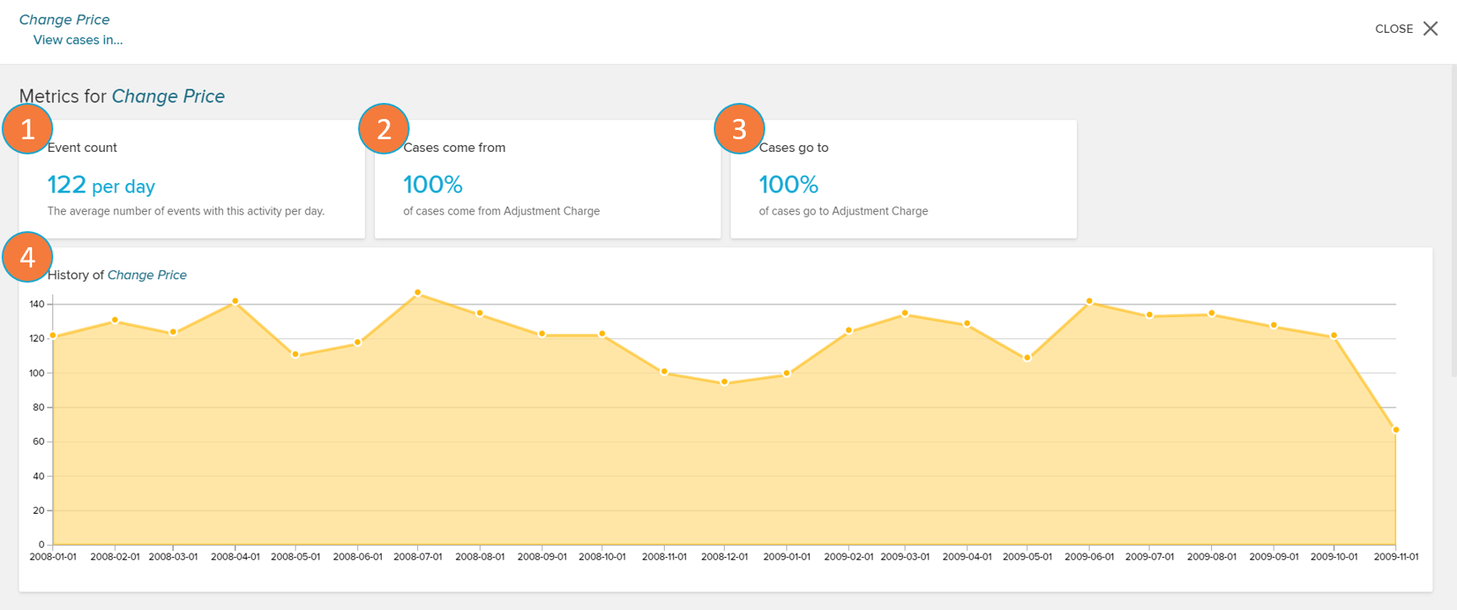Viewport: 1457px width, 610px height.
Task: Click the orange number 4 badge
Action: point(27,256)
